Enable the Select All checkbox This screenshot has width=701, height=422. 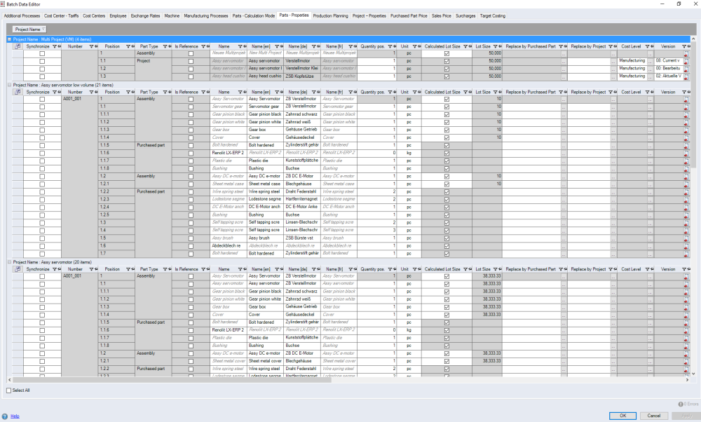(x=8, y=390)
